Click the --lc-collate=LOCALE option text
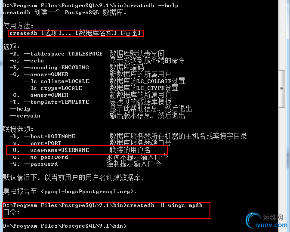The height and width of the screenshot is (232, 290). tap(56, 81)
